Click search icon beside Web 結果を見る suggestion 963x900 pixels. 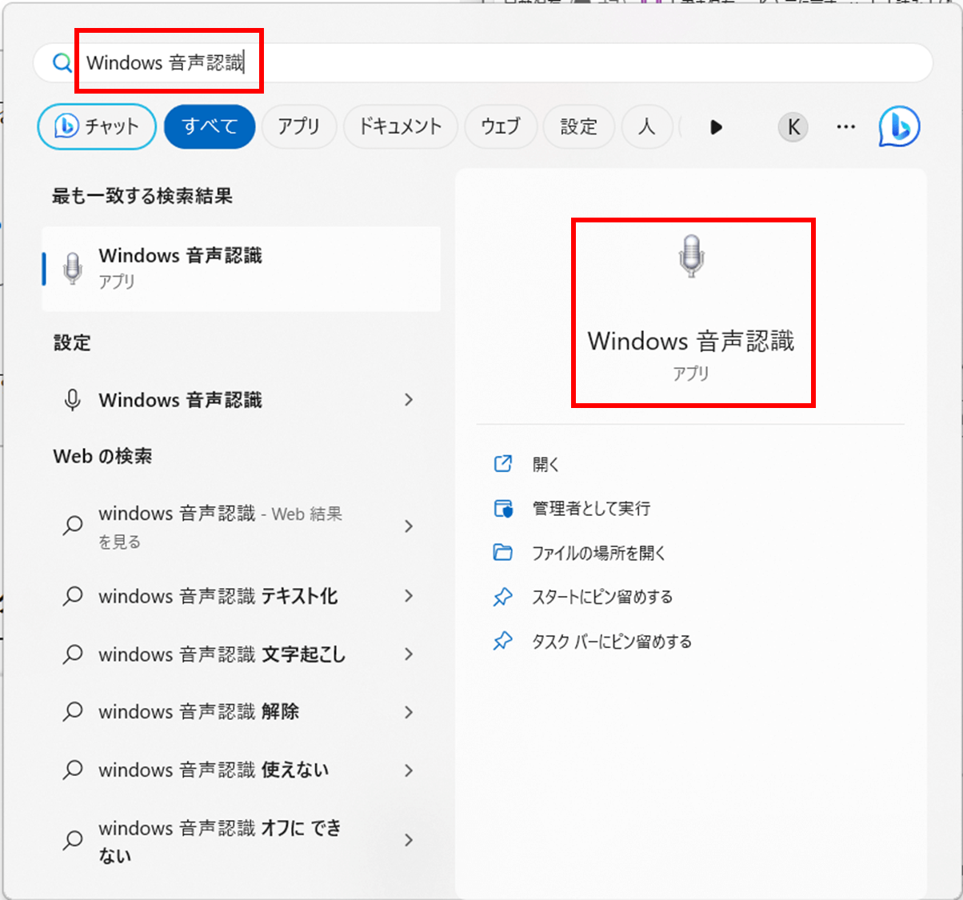coord(73,526)
